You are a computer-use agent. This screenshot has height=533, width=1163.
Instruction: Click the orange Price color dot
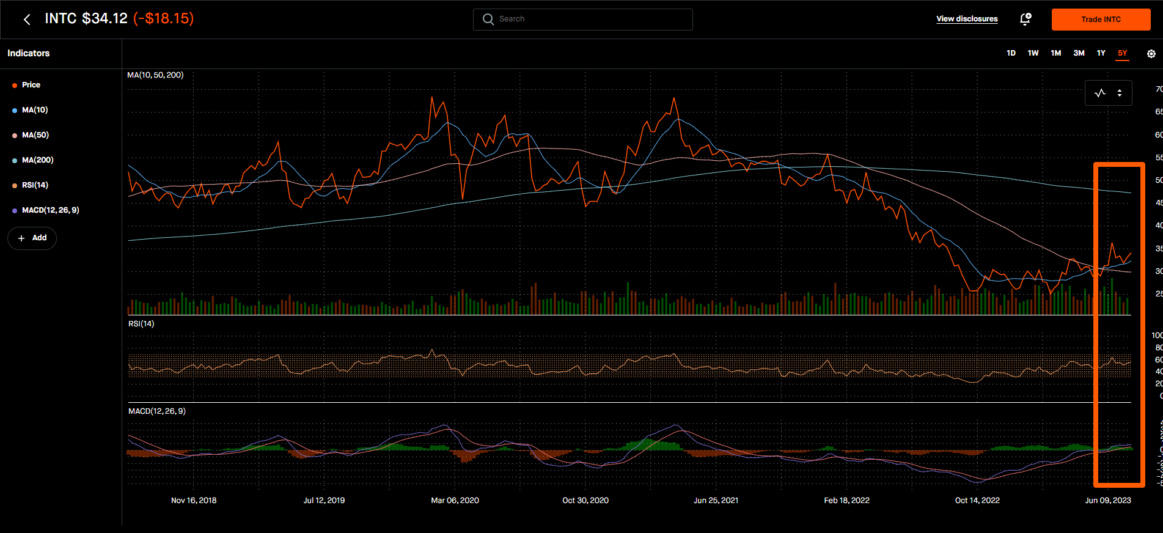point(15,86)
